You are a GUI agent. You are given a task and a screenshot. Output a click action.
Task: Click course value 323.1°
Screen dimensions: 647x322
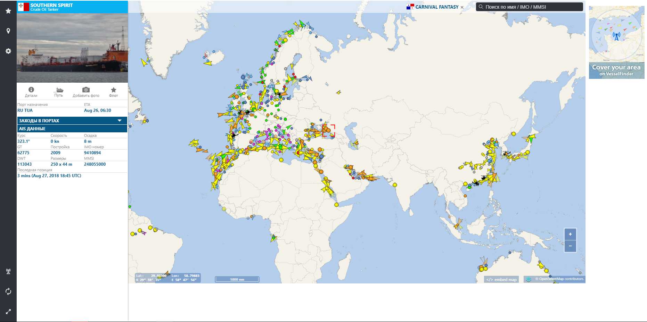tap(24, 141)
